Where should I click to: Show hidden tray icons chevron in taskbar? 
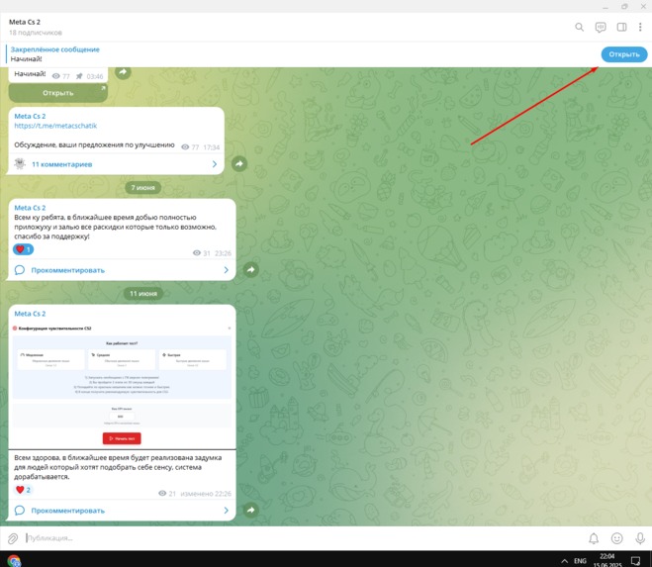(564, 561)
